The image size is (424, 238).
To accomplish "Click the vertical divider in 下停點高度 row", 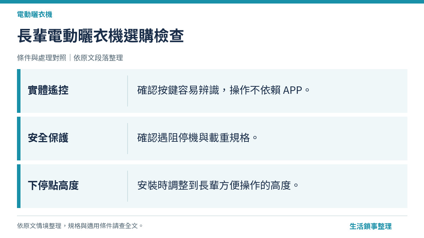I will point(128,186).
